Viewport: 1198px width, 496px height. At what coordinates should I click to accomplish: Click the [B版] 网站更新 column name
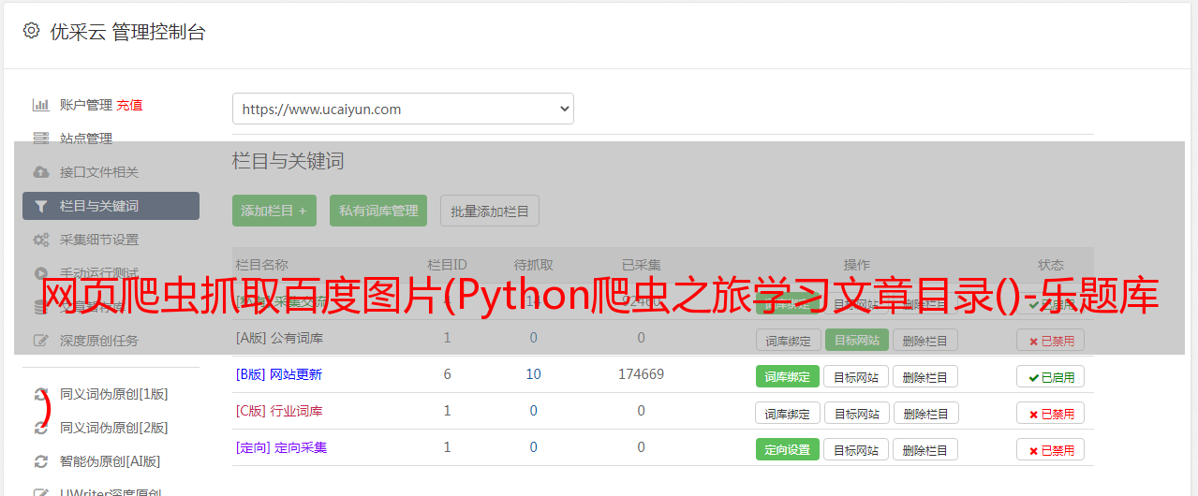[279, 374]
